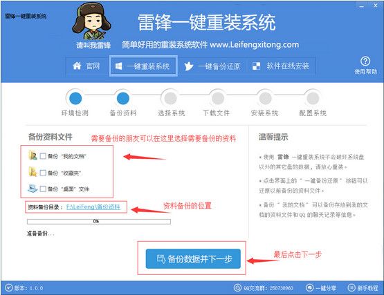384x295 pixels.
Task: Click the 备份资料文件 heading
Action: point(51,137)
